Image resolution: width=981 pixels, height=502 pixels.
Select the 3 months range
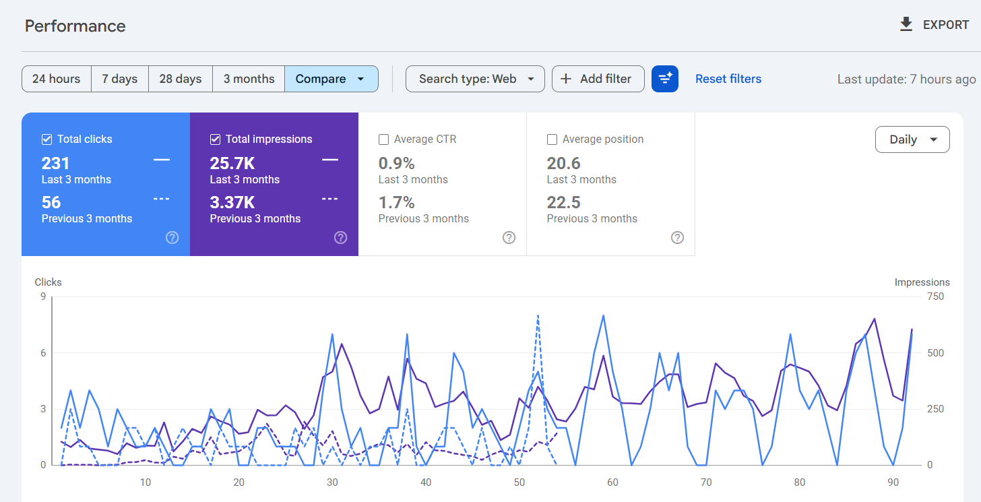coord(249,79)
